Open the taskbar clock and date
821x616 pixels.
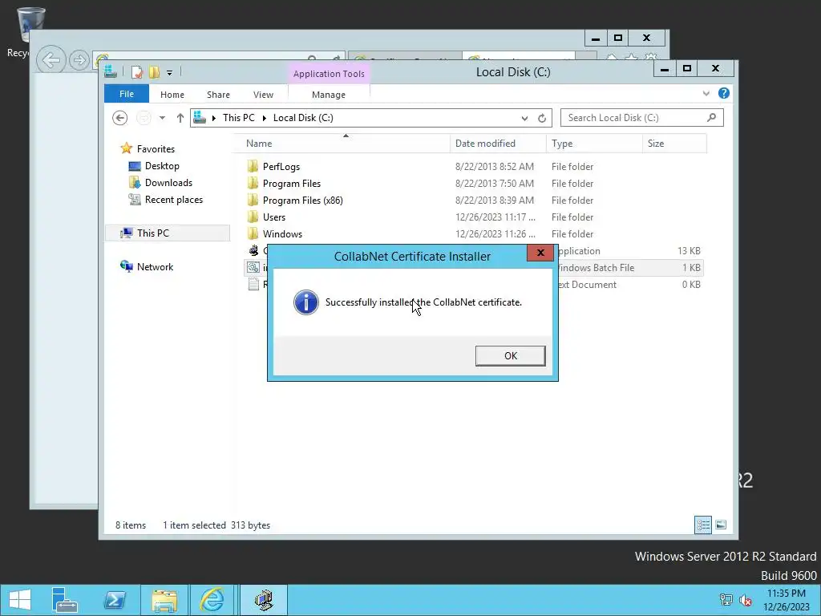[x=786, y=600]
